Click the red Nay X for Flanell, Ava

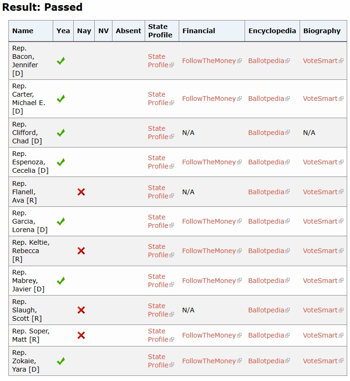(81, 192)
